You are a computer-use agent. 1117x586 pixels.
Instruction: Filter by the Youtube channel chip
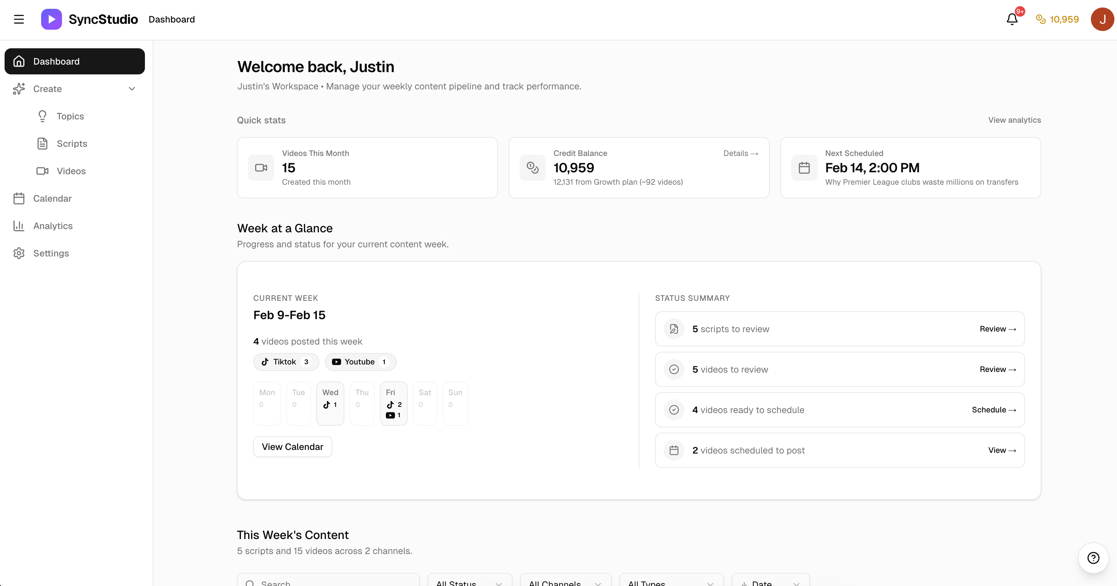point(360,362)
